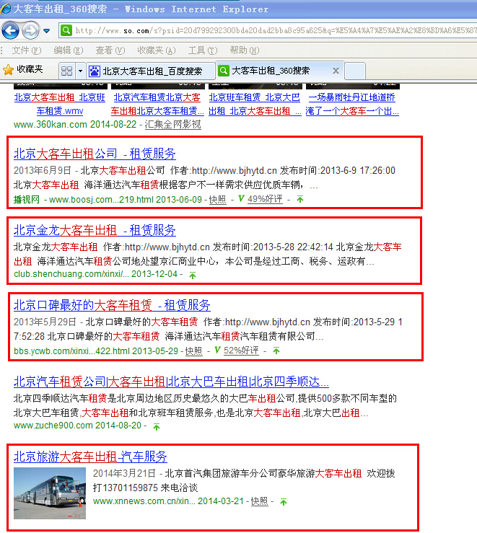Image resolution: width=477 pixels, height=533 pixels.
Task: Click green up arrow on zuche900.com result
Action: point(157,426)
